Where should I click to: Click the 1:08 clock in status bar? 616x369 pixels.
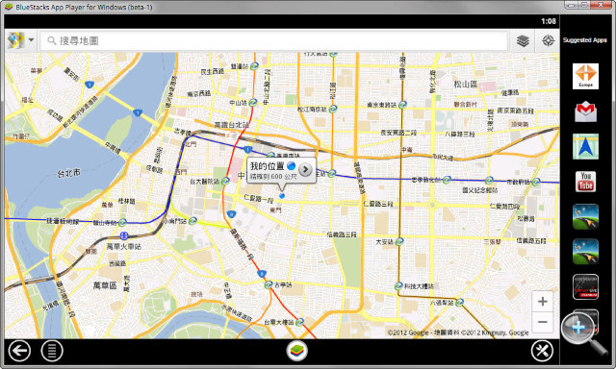click(x=549, y=21)
